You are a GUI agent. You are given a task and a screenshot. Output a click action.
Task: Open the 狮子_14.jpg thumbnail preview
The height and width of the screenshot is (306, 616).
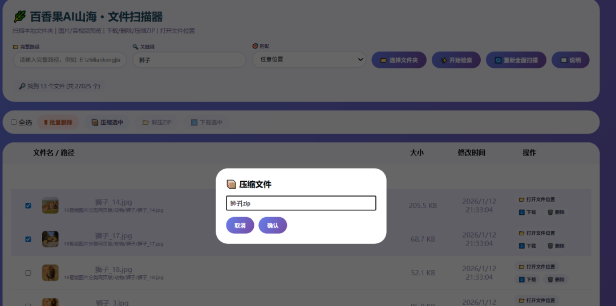click(50, 206)
